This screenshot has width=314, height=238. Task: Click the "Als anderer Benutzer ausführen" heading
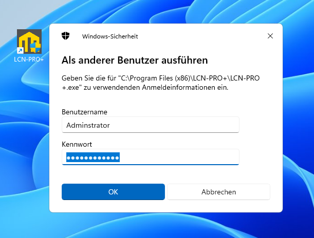[x=135, y=60]
